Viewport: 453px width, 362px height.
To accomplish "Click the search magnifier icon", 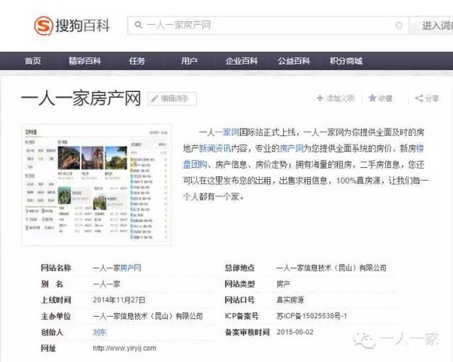I will click(x=138, y=26).
